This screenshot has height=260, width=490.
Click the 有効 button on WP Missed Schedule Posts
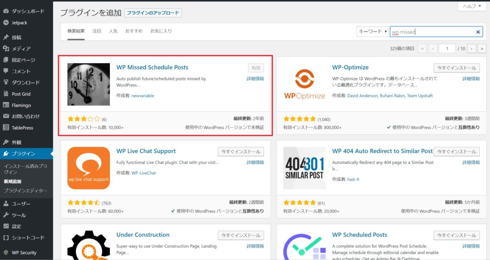click(256, 68)
